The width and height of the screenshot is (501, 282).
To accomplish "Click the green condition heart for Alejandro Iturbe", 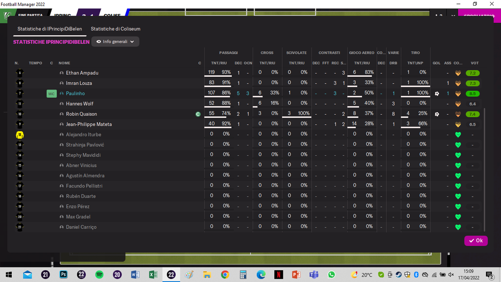I will pyautogui.click(x=458, y=135).
